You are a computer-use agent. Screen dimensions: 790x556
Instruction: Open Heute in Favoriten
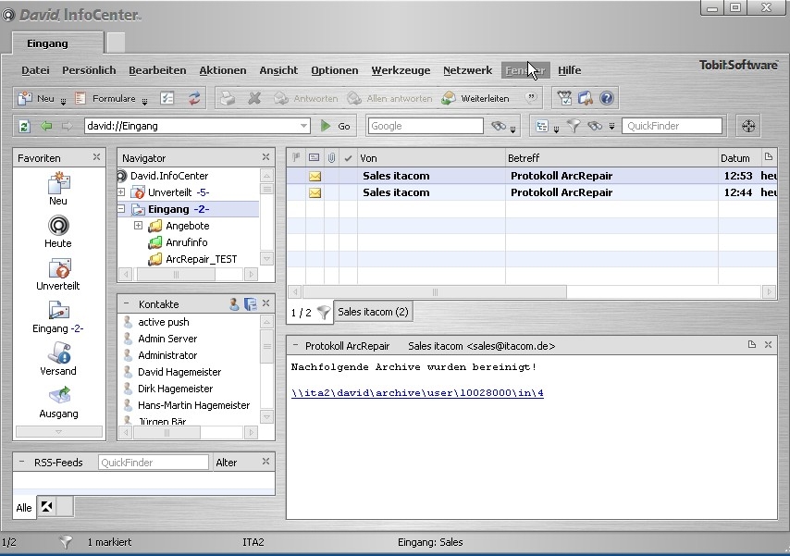58,232
